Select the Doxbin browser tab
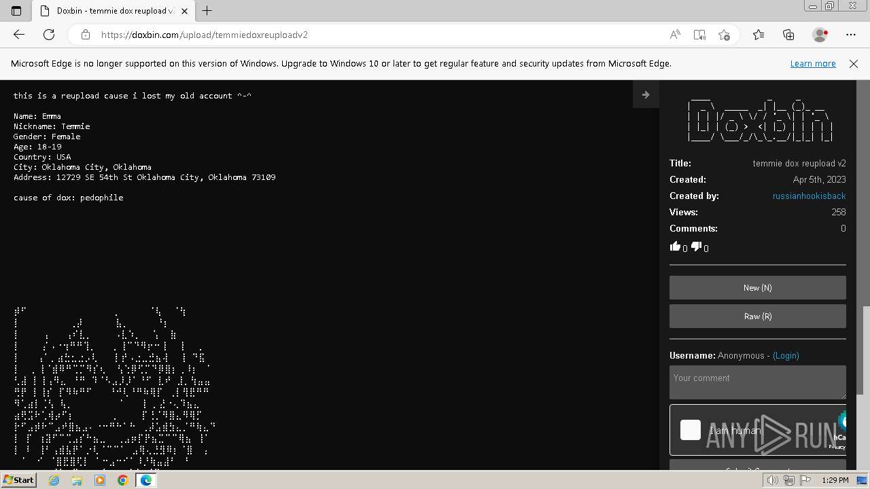Viewport: 870px width, 489px height. (113, 11)
